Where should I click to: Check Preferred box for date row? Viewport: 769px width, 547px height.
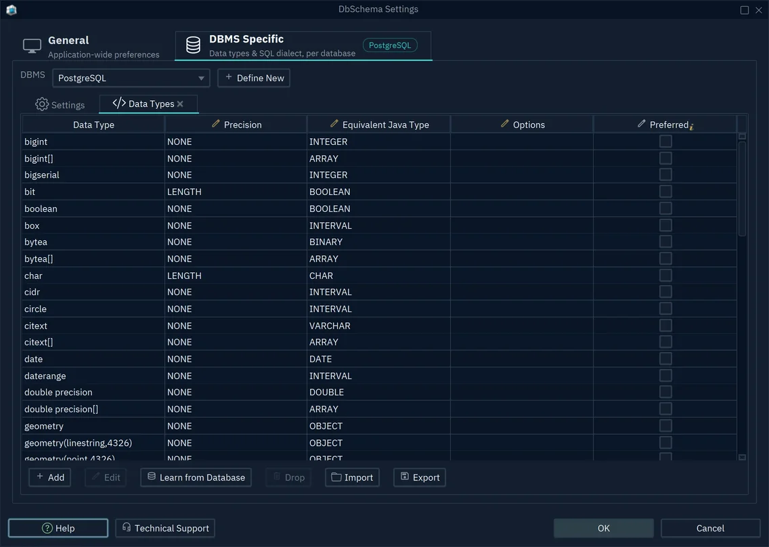pos(665,359)
